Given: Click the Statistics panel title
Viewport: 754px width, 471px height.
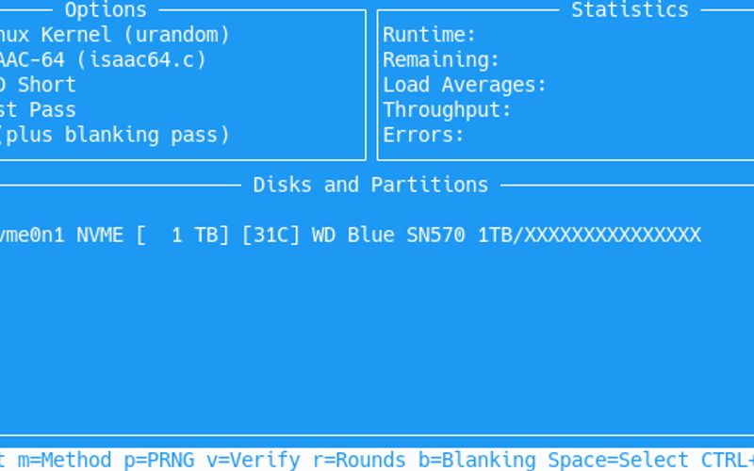Looking at the screenshot, I should (x=630, y=10).
